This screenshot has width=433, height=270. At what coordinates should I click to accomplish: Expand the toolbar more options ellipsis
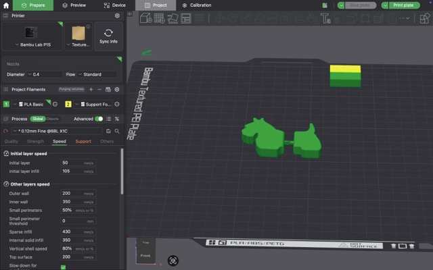click(x=405, y=18)
